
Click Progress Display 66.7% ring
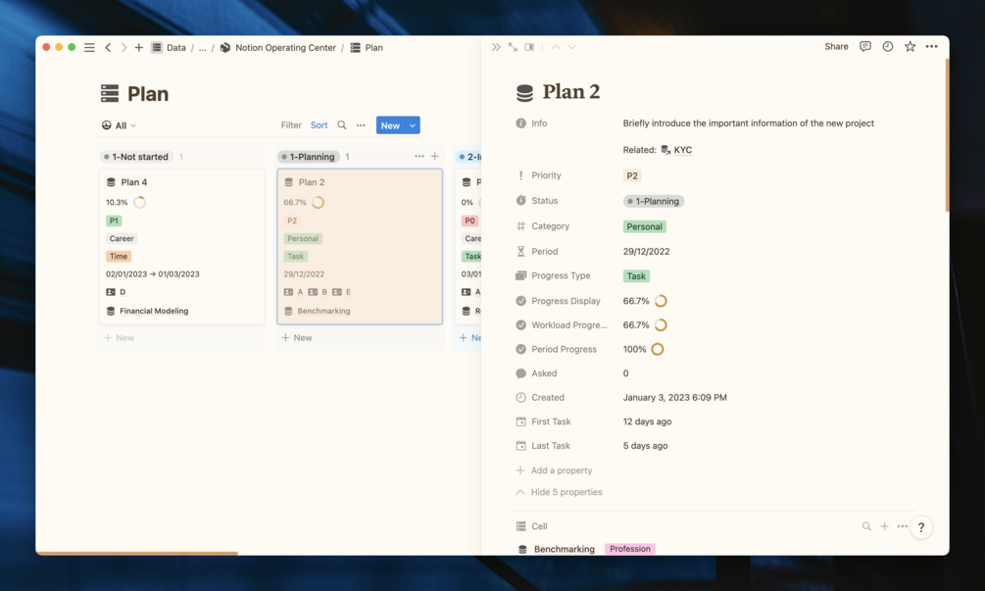661,301
